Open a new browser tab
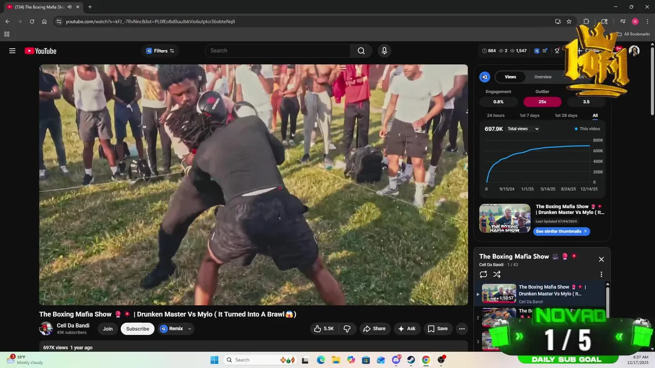Viewport: 655px width, 368px height. tap(90, 7)
